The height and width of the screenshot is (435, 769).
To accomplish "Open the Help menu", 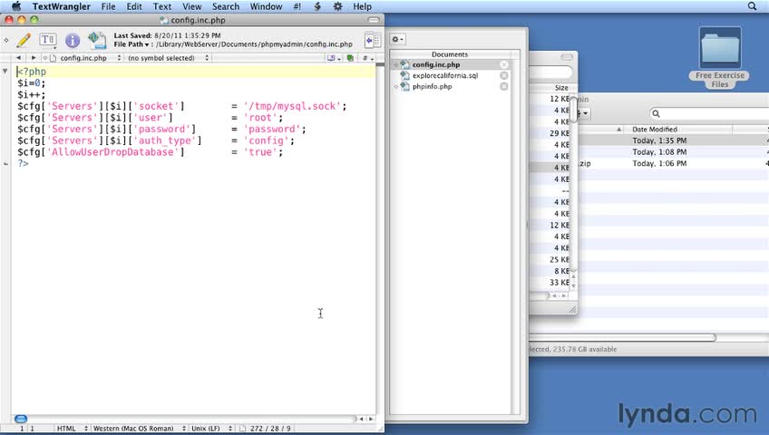I will 362,6.
